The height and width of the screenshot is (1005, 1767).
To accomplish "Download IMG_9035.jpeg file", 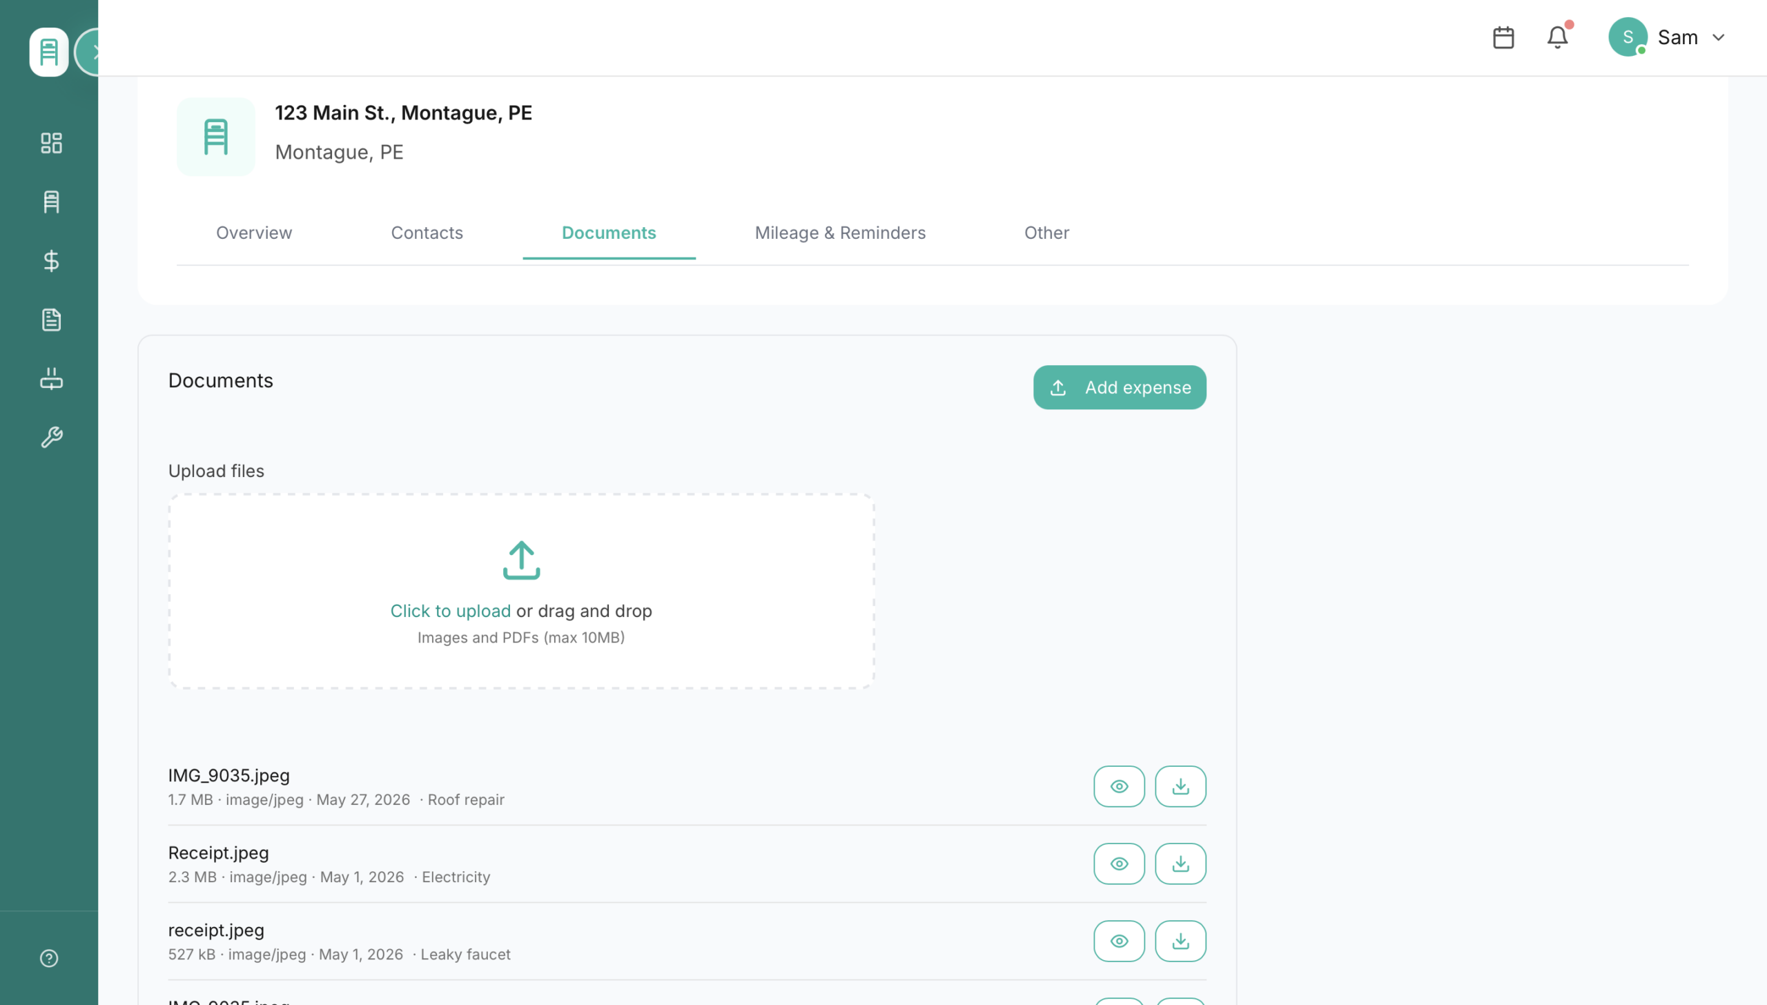I will 1180,786.
